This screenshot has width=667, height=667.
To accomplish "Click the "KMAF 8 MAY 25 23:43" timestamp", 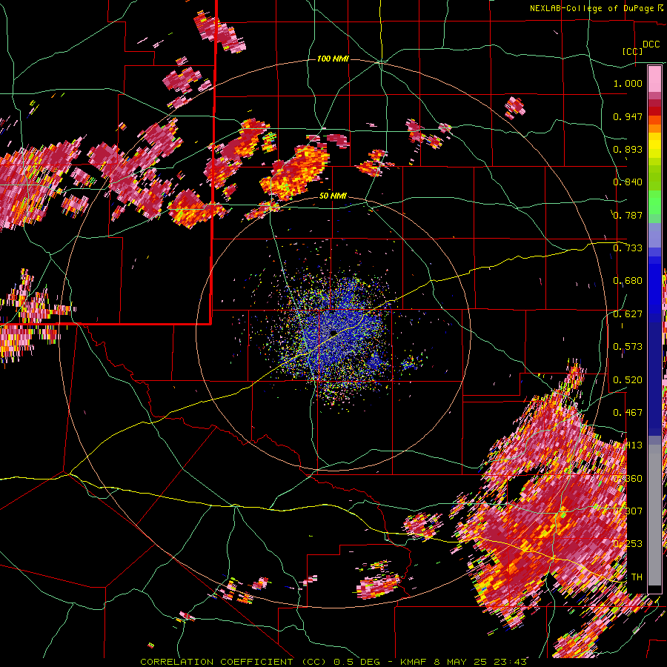I will 464,662.
